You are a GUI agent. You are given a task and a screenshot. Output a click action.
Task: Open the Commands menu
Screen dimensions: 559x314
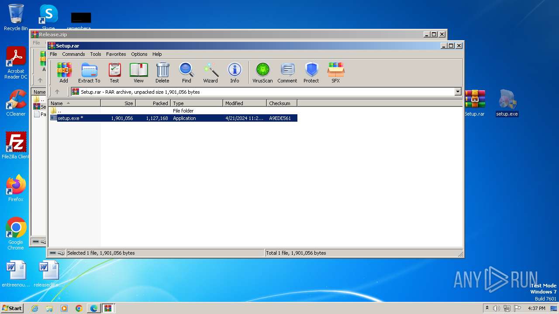coord(73,54)
